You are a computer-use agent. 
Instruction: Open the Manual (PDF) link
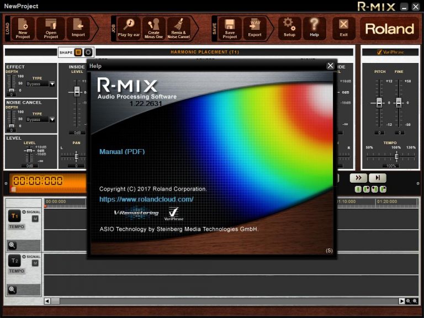[122, 152]
